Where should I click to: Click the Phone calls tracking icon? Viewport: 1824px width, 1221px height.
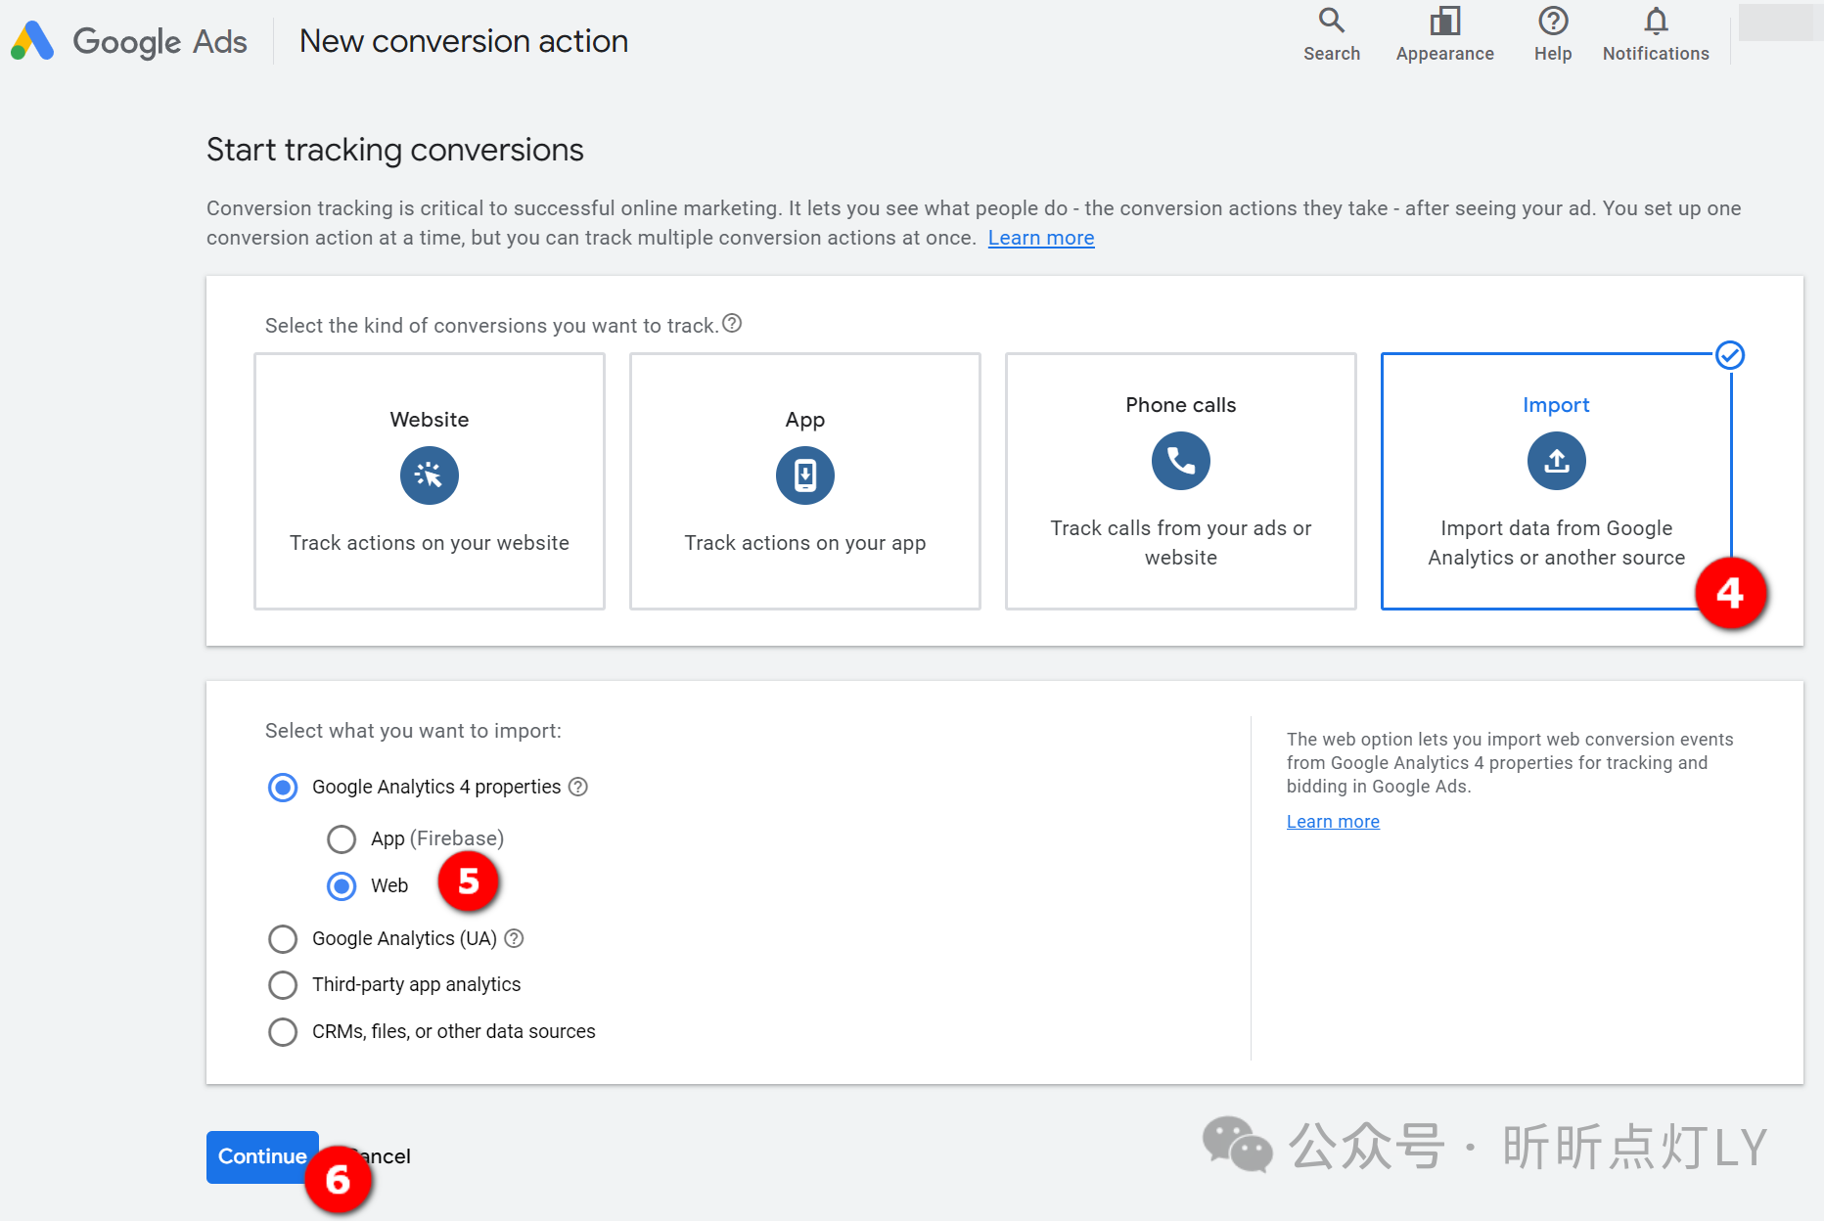[1180, 461]
